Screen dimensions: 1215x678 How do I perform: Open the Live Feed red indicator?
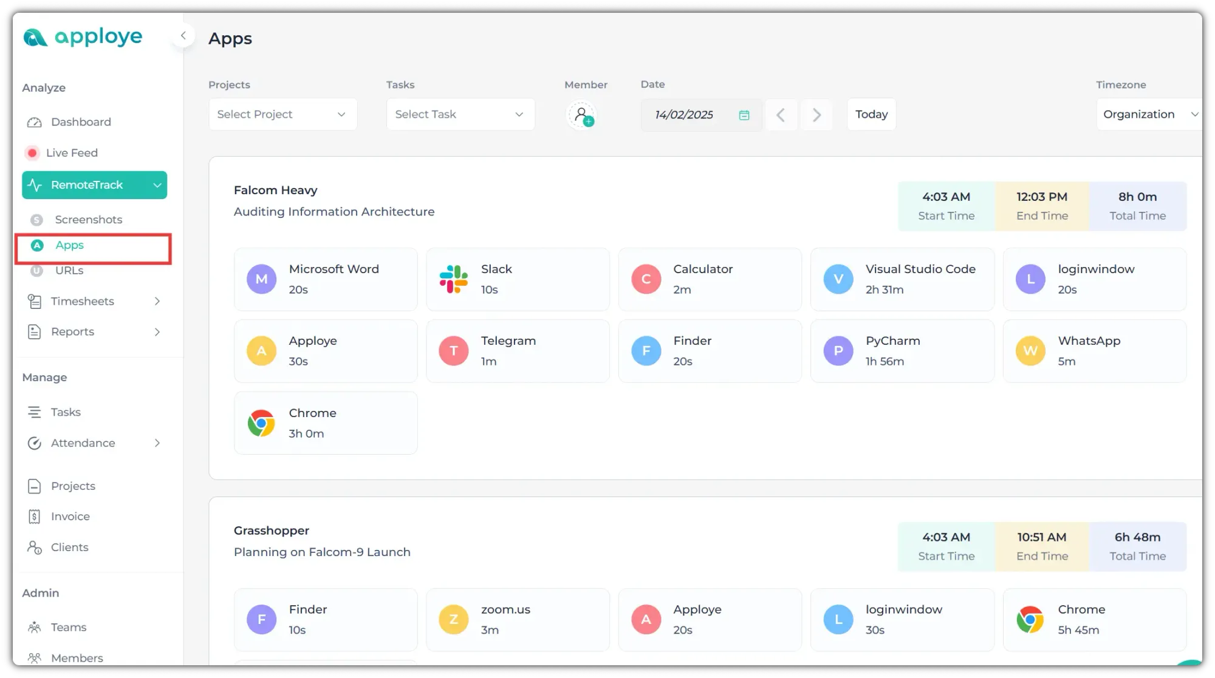pos(32,153)
